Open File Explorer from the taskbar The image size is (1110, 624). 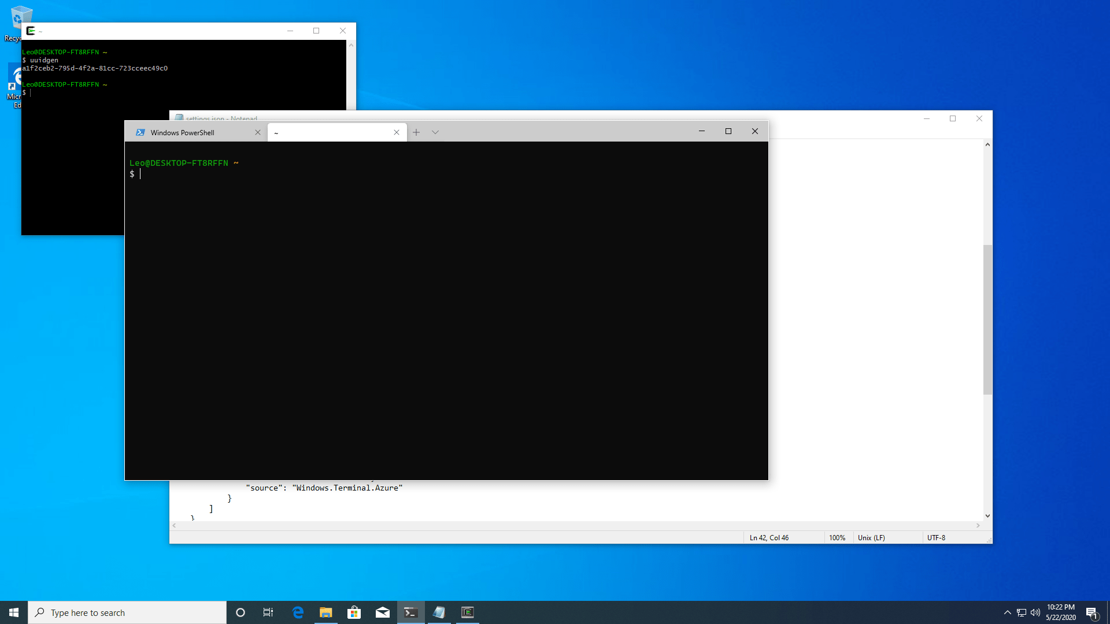click(x=325, y=612)
